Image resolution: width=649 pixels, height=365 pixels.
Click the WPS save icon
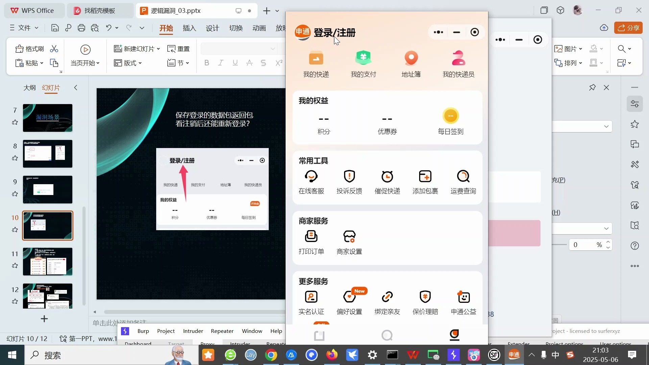point(55,28)
